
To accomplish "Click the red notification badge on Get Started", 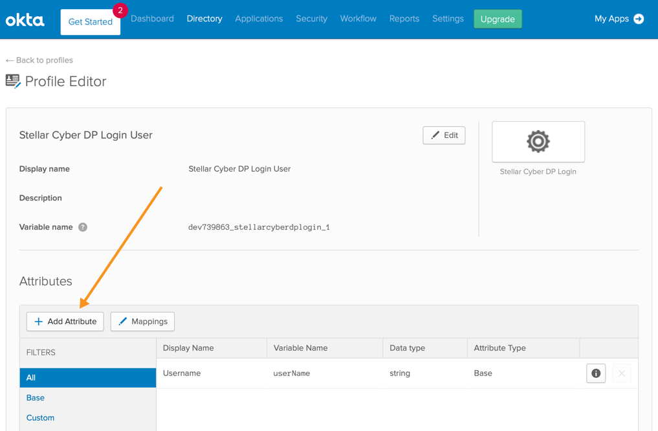I will (120, 10).
